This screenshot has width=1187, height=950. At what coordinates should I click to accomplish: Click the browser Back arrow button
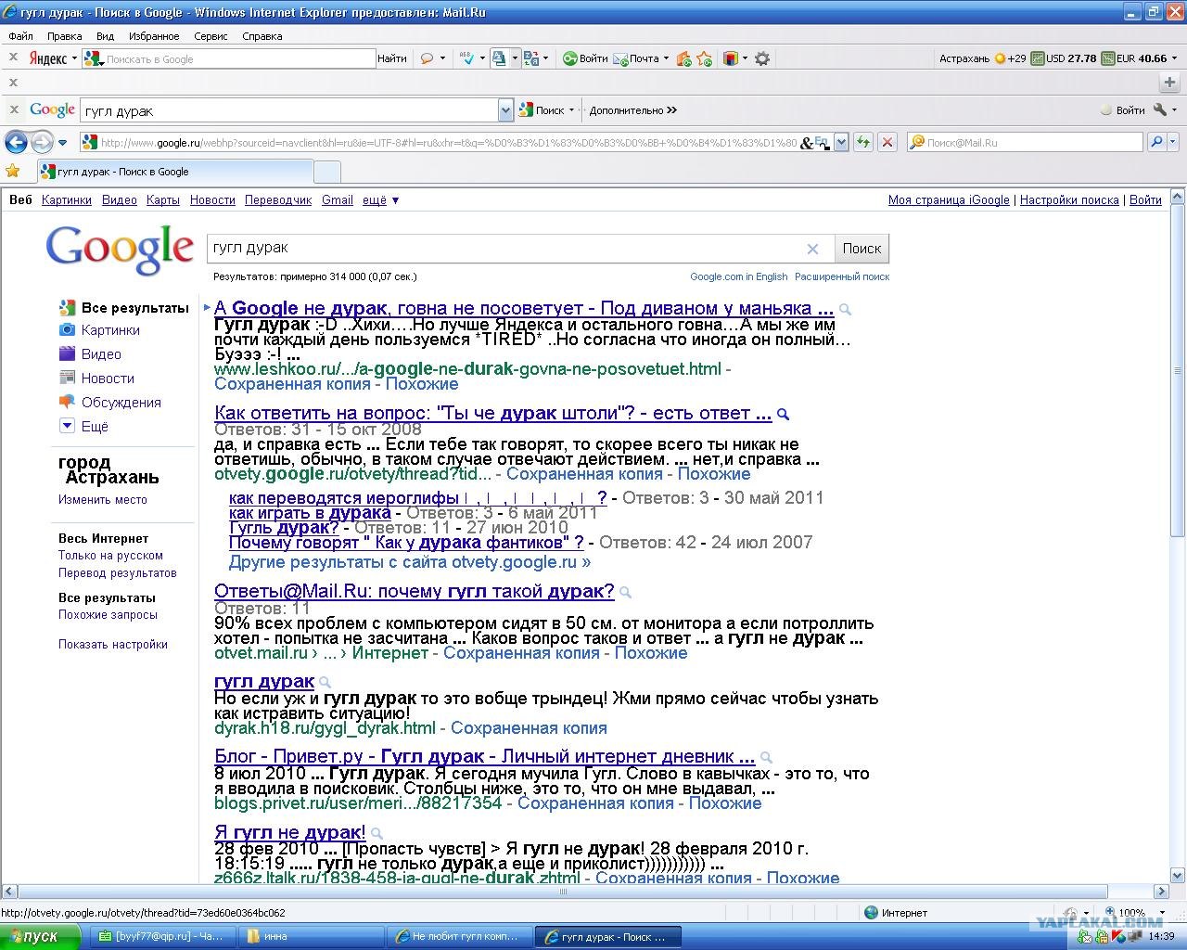(16, 142)
